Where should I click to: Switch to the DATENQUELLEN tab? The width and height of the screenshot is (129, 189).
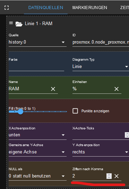(x=46, y=8)
